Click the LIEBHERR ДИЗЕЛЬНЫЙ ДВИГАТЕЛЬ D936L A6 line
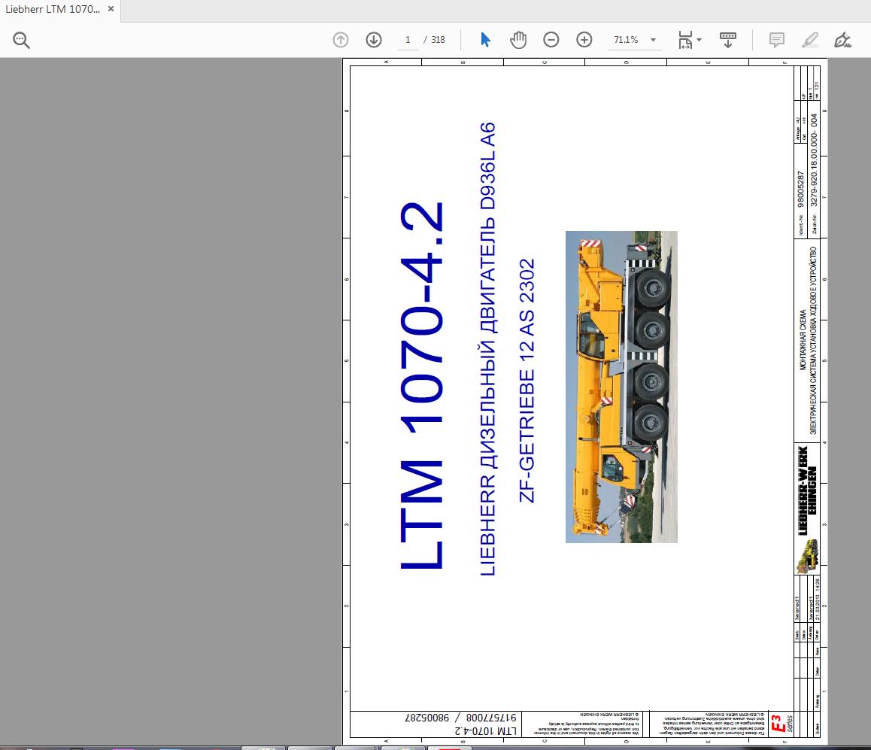Image resolution: width=871 pixels, height=750 pixels. (487, 349)
